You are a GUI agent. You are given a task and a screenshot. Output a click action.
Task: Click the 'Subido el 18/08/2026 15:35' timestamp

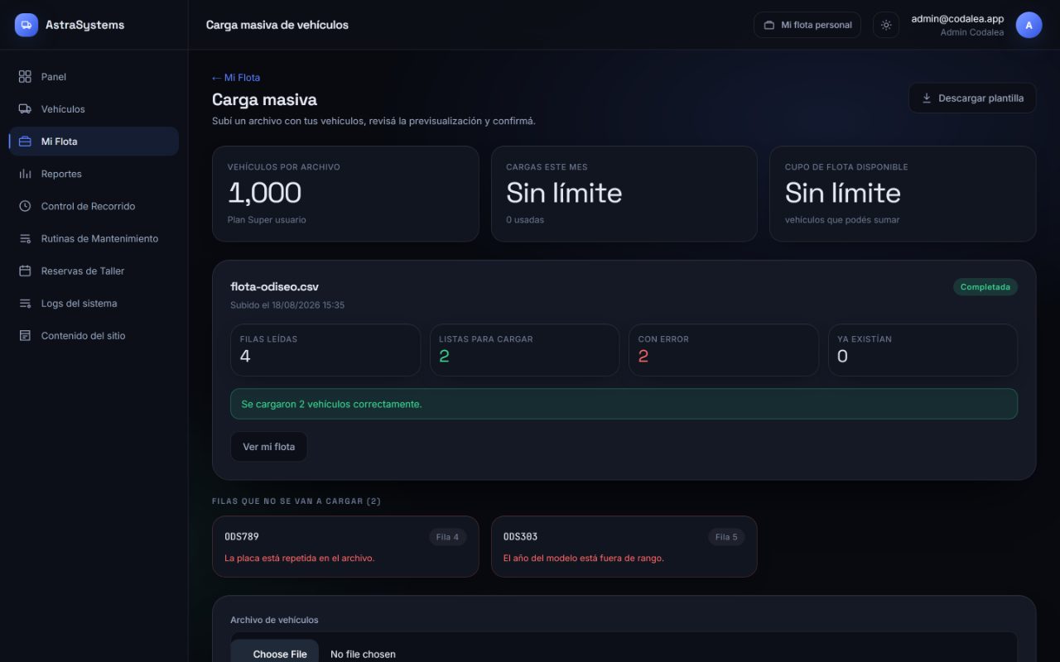pyautogui.click(x=287, y=305)
